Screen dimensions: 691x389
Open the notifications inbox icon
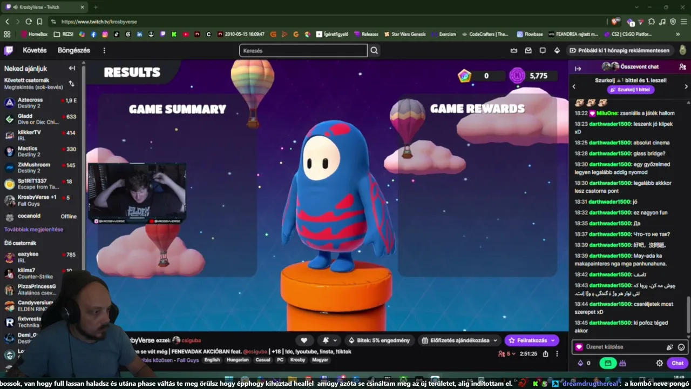click(528, 50)
